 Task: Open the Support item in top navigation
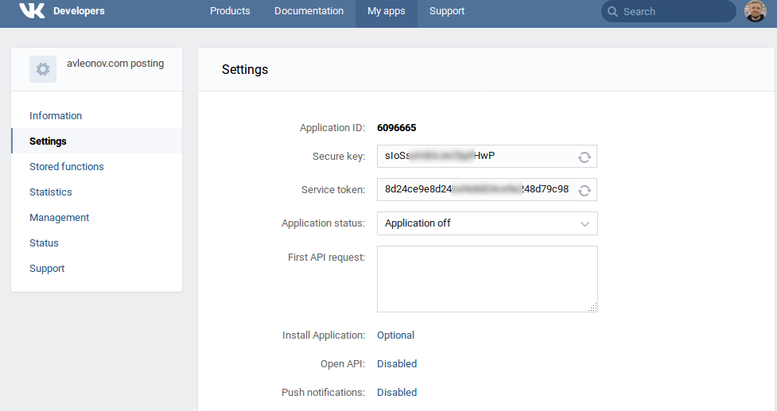tap(446, 11)
